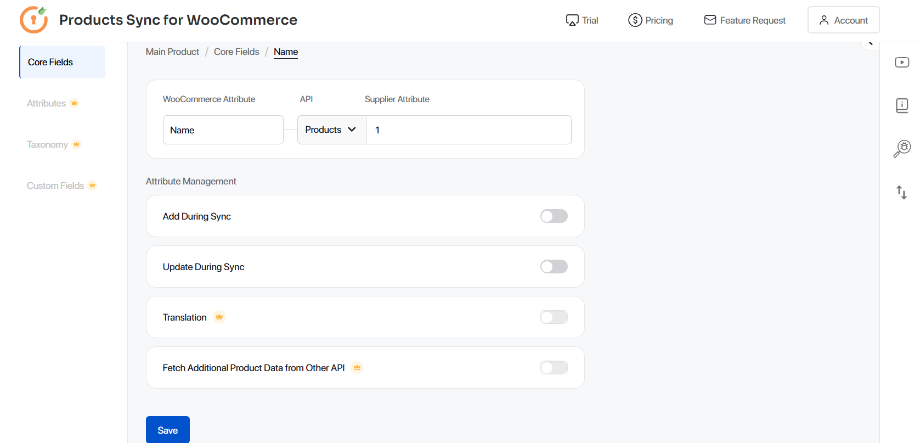Open the video tutorial icon in right sidebar
The height and width of the screenshot is (443, 920).
[x=902, y=63]
